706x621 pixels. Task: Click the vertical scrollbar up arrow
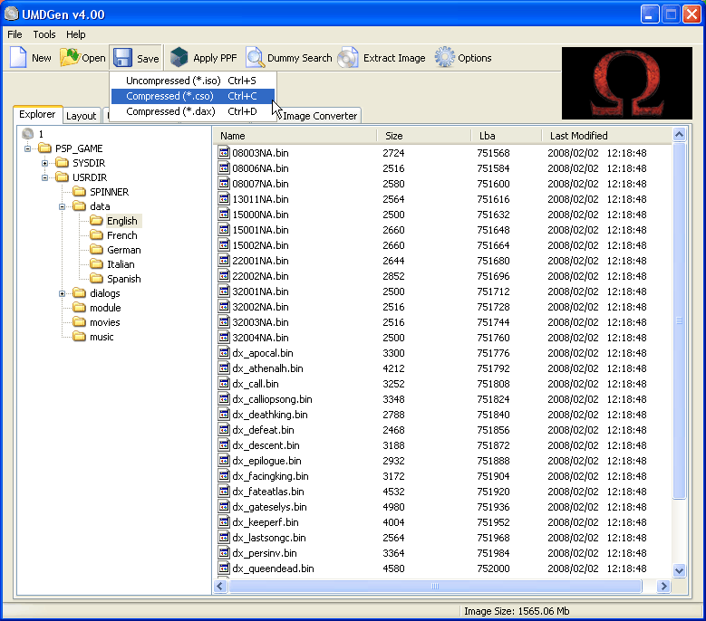679,134
